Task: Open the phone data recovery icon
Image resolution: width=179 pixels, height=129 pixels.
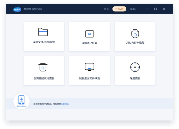Action: point(22,100)
